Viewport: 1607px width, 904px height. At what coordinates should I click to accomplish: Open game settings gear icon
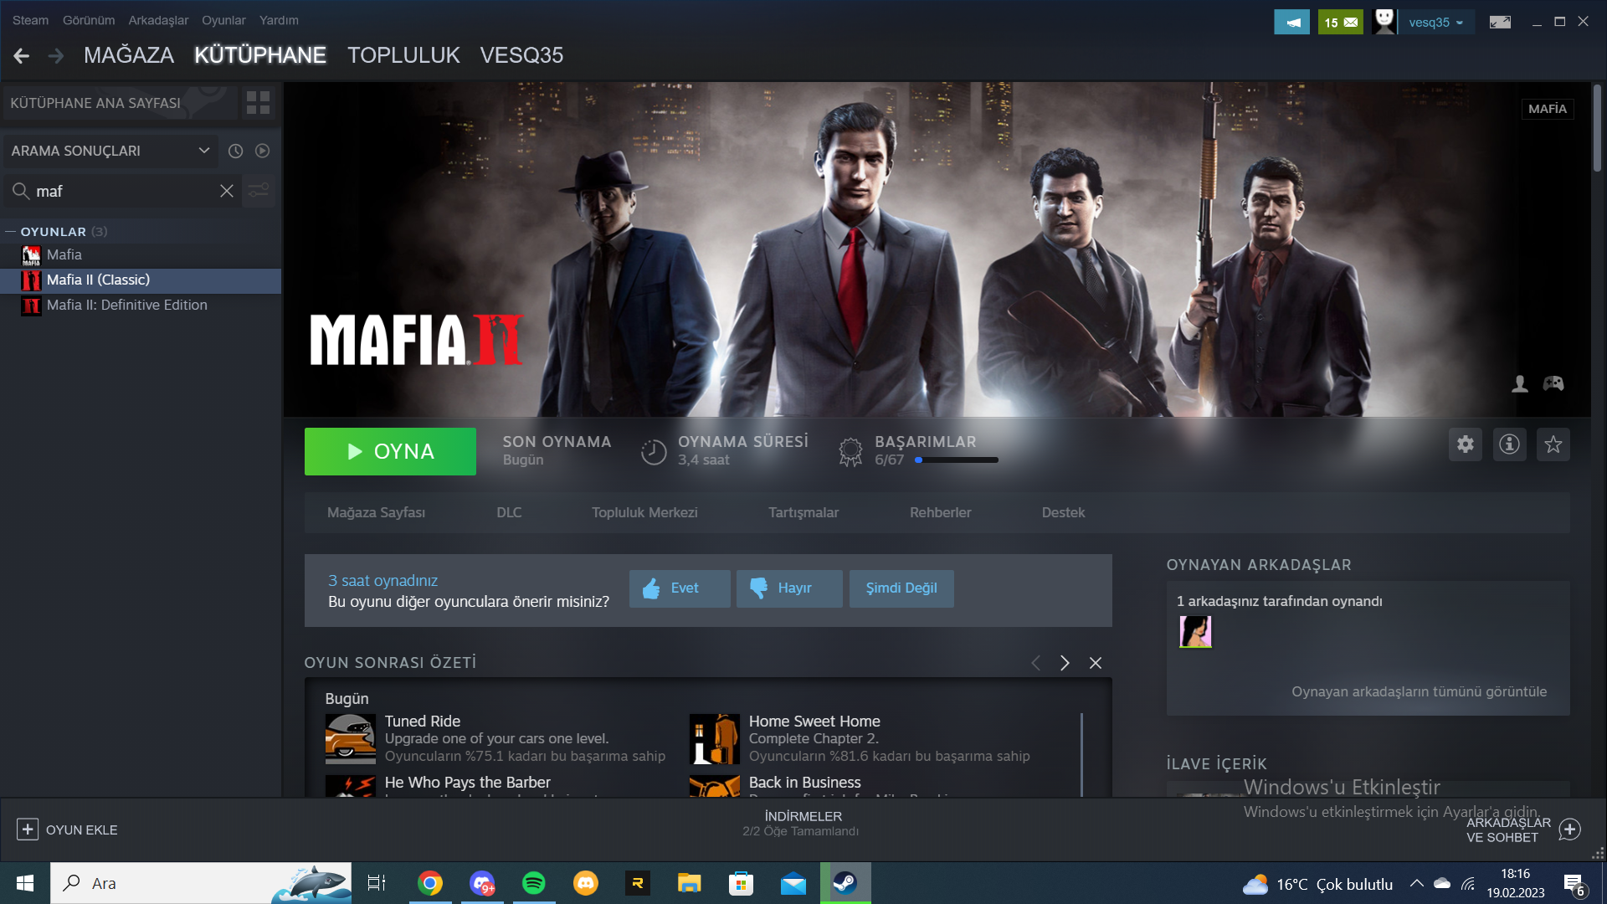[1465, 444]
